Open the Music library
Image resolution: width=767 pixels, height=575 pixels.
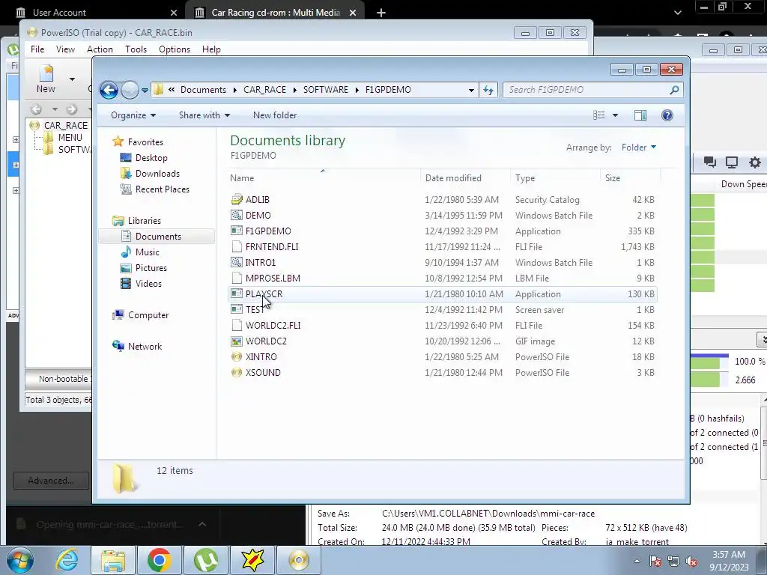point(148,252)
